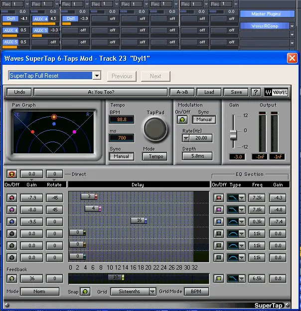Open the help question mark button
Screen dimensions: 301x311
click(256, 92)
